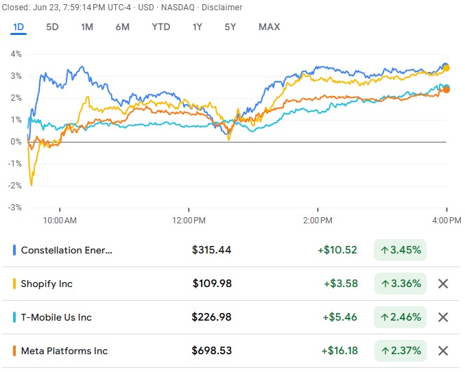Click Shopify Inc stock name
Screen dimensions: 465x372
point(47,284)
